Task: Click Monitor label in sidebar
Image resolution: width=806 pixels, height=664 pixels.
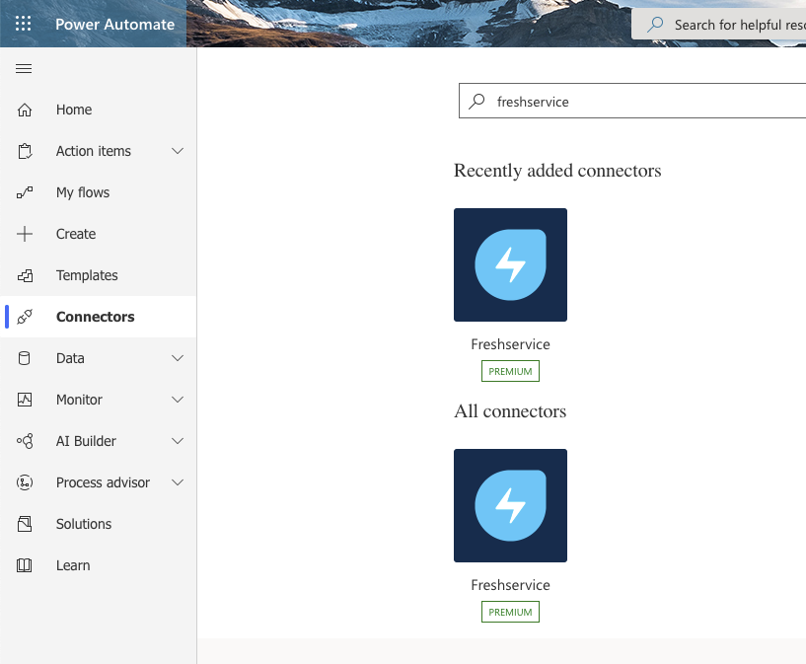Action: coord(79,400)
